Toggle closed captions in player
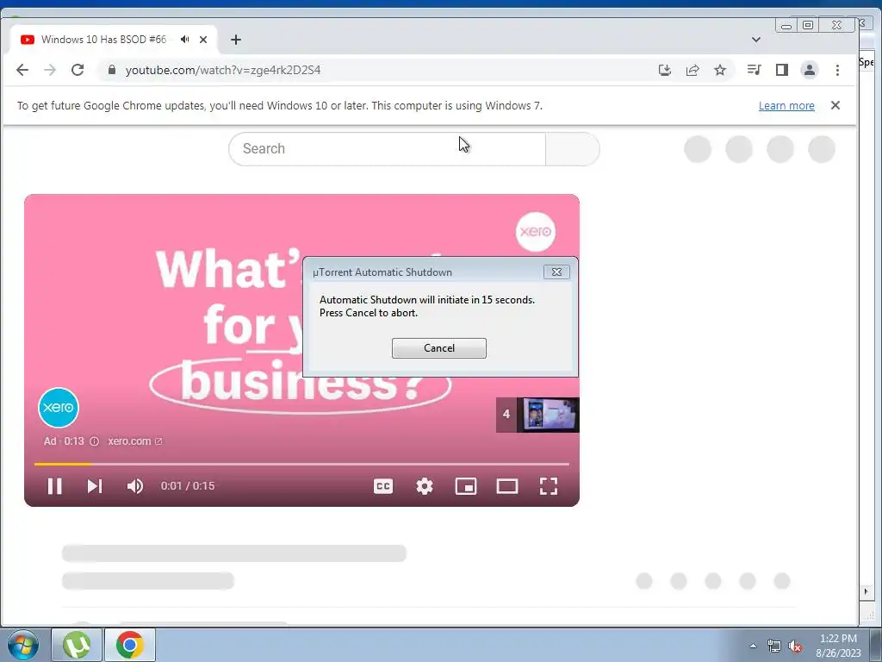Screen dimensions: 882x662 [383, 486]
